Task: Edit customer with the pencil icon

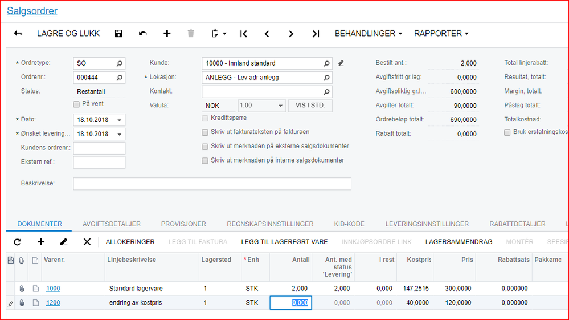Action: pos(341,63)
